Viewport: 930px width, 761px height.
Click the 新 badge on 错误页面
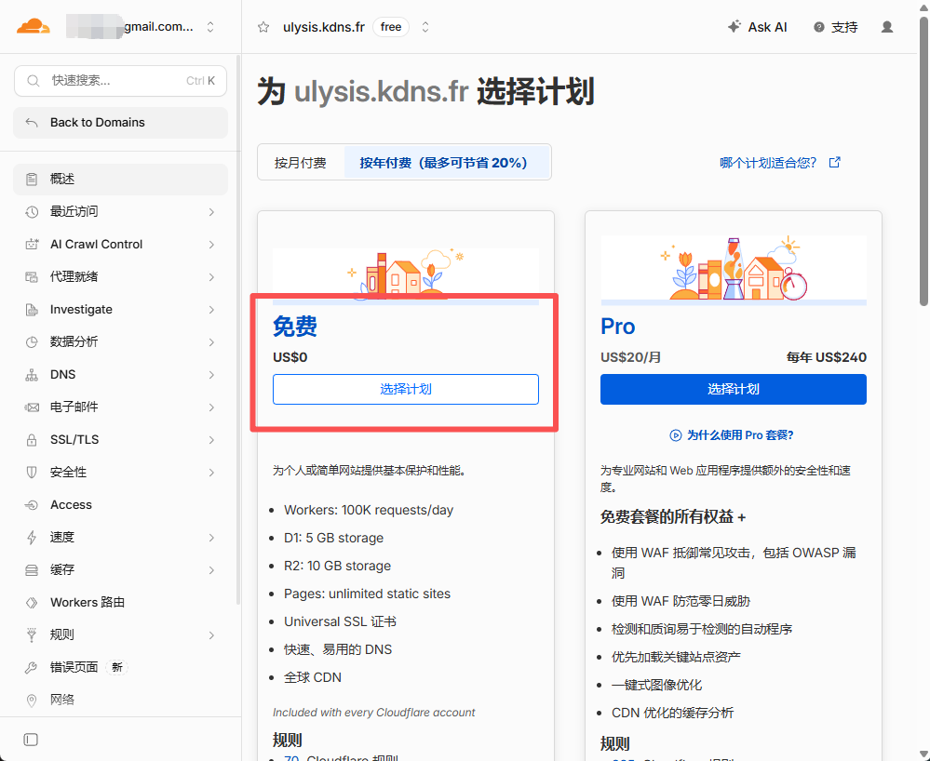click(117, 668)
